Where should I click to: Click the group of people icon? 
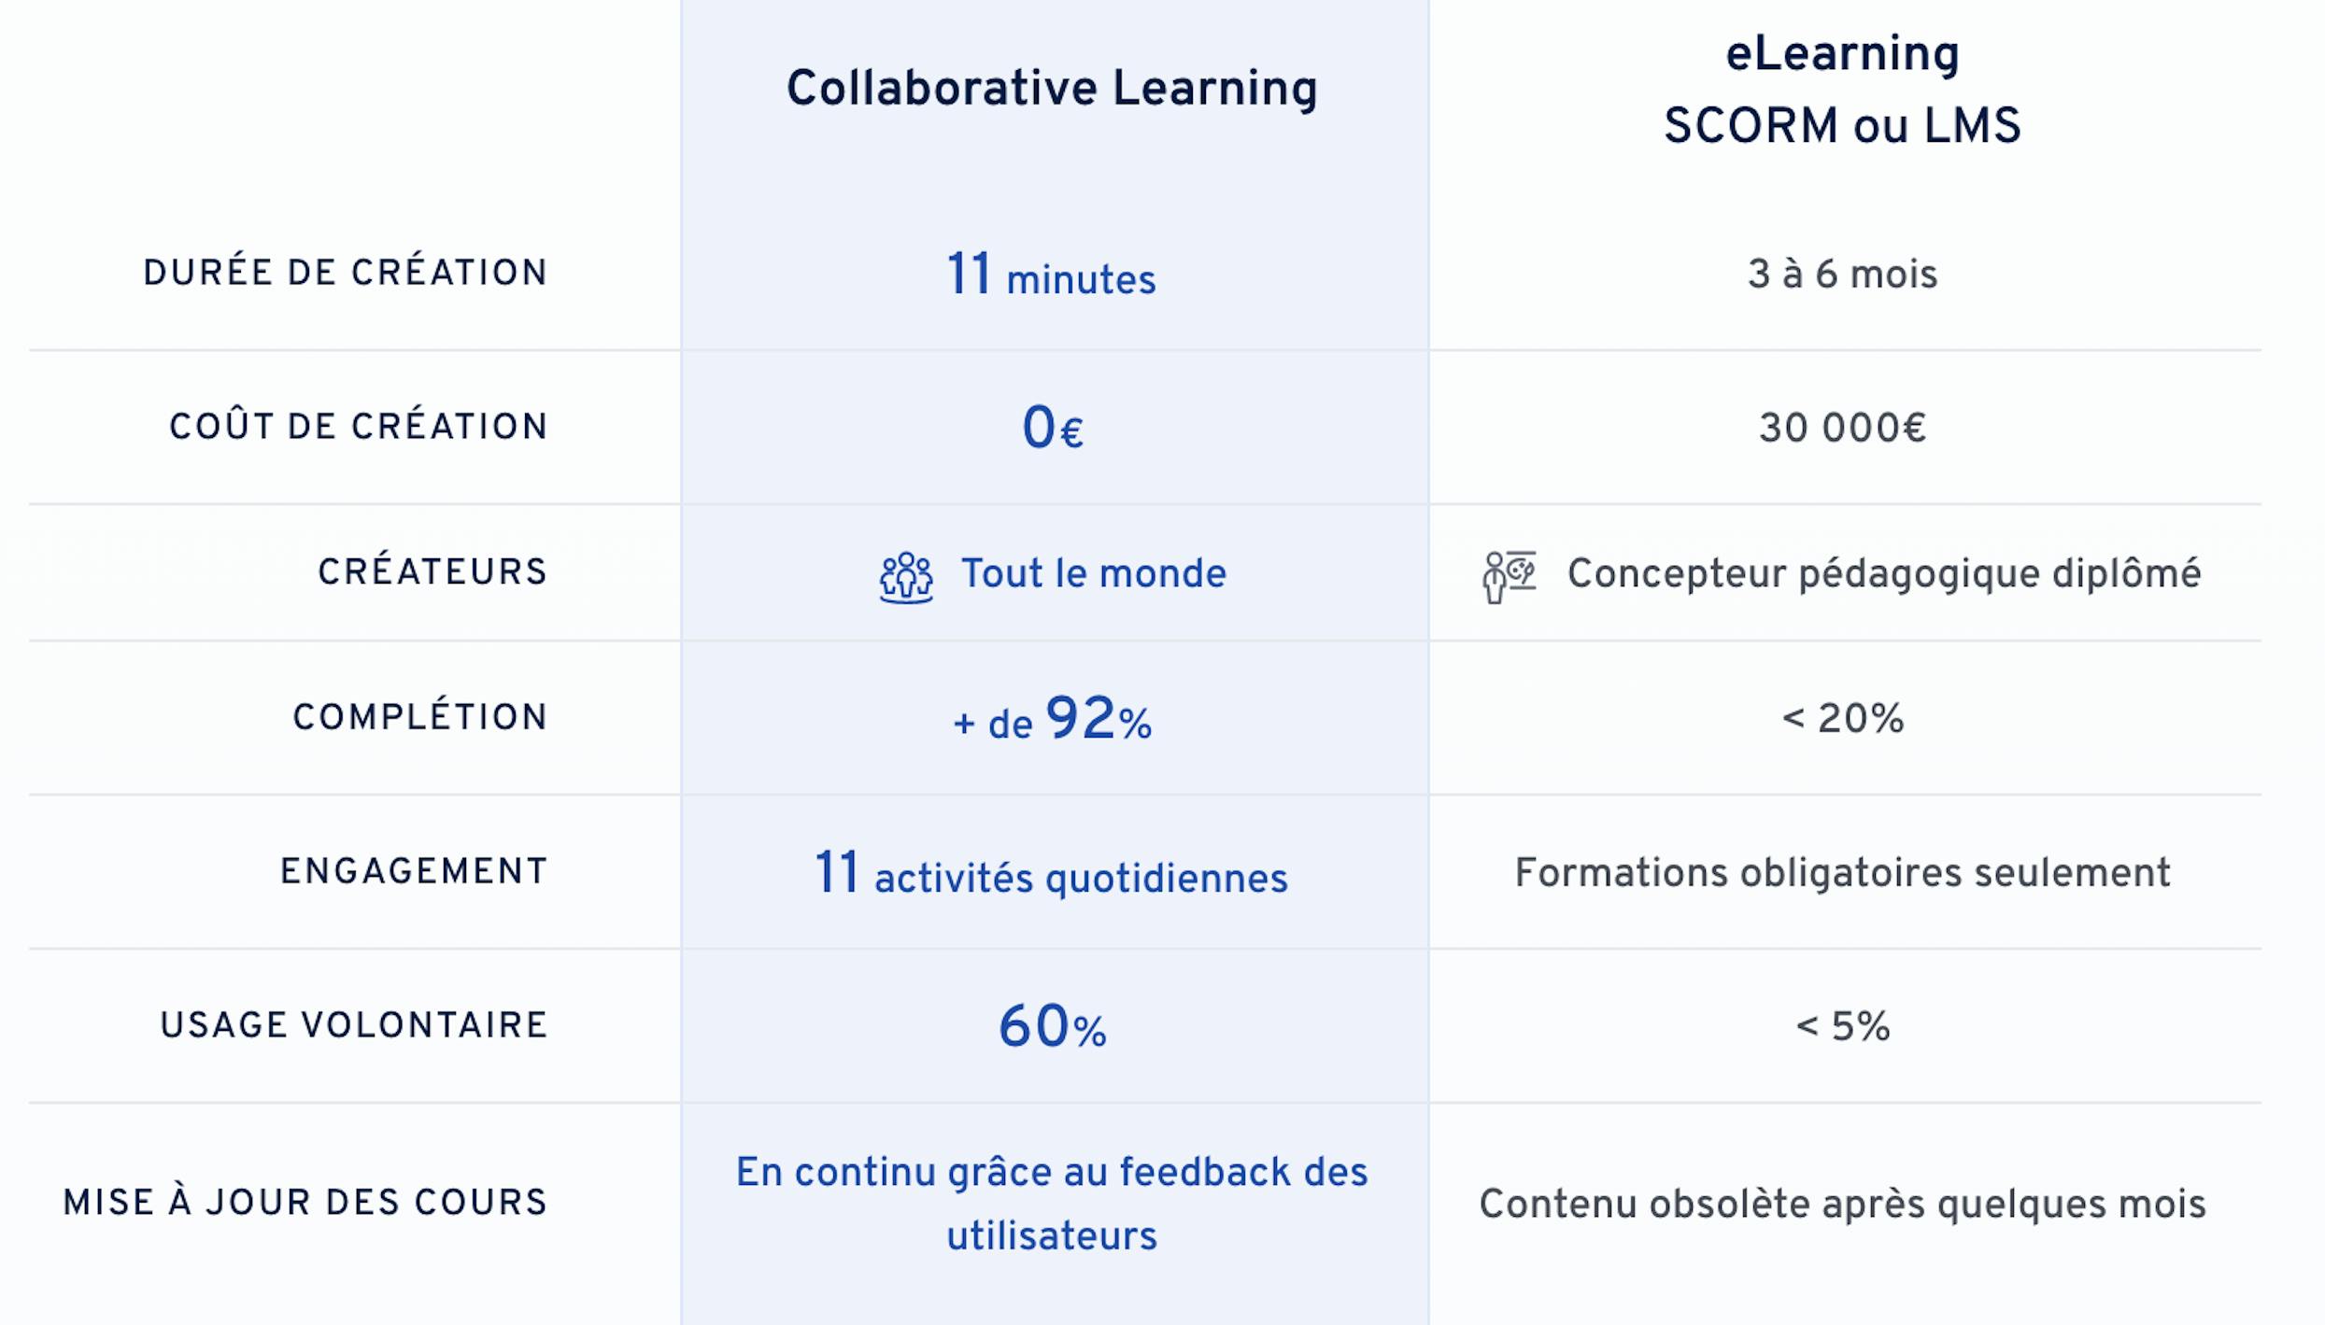(x=906, y=577)
